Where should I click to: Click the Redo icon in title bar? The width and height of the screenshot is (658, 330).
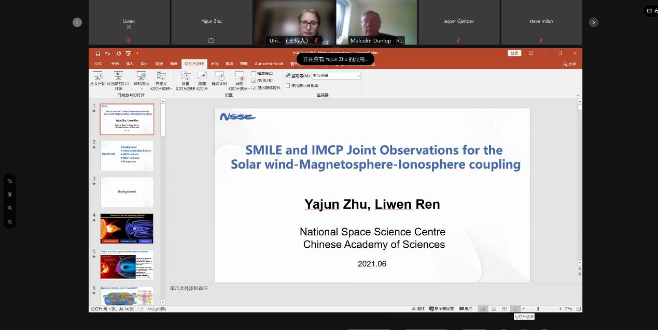tap(119, 53)
